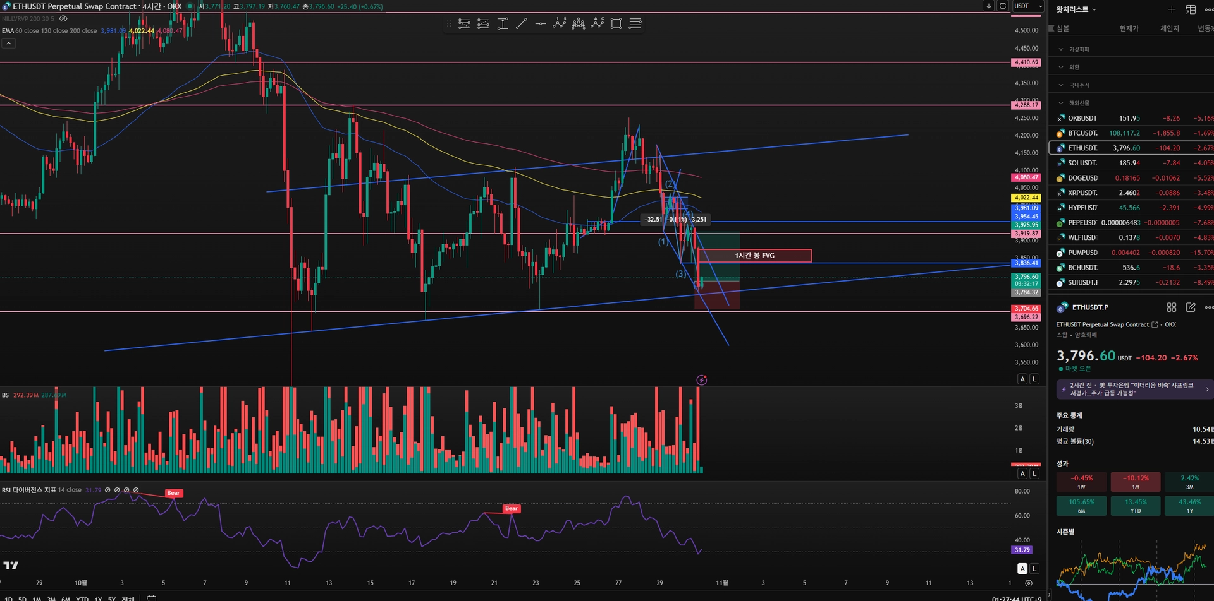Open chart settings gear at axis corner
1214x601 pixels.
[1029, 583]
